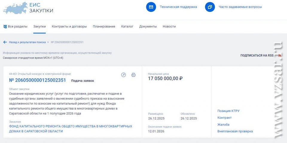
Task: Go to the Каталог section
Action: click(x=127, y=27)
